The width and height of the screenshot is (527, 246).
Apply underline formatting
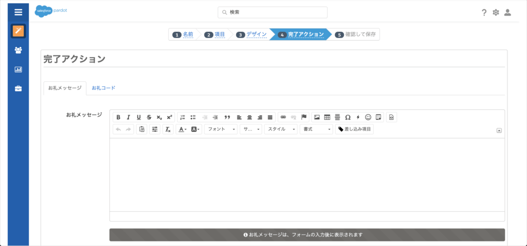point(138,117)
